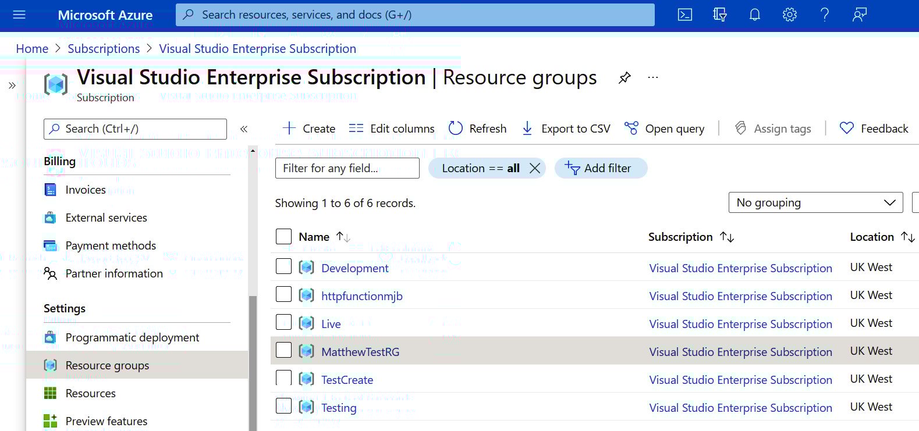Sort by Location column arrows
This screenshot has width=919, height=431.
908,237
